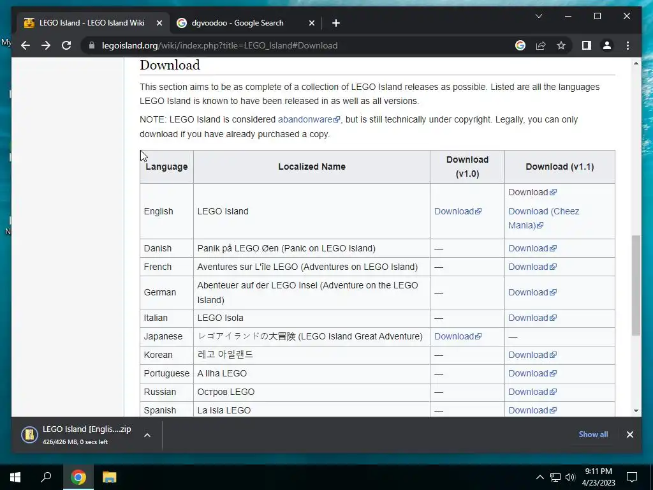Click the Localized Name column header
Viewport: 653px width, 490px height.
(x=311, y=167)
